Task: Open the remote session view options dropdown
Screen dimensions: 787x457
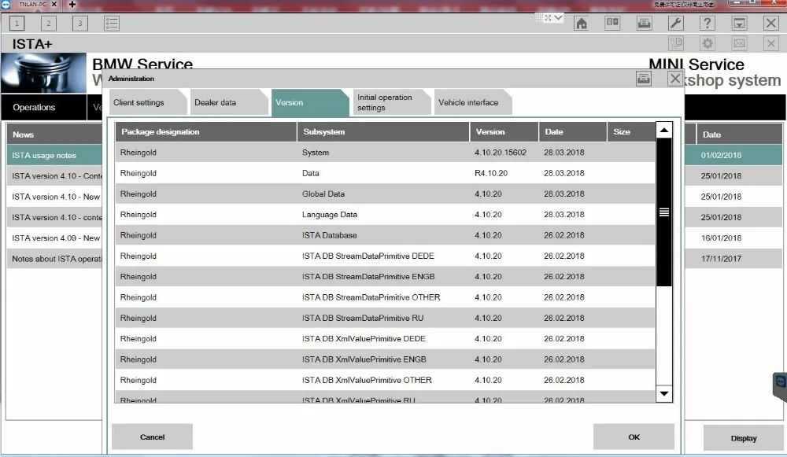Action: (558, 17)
